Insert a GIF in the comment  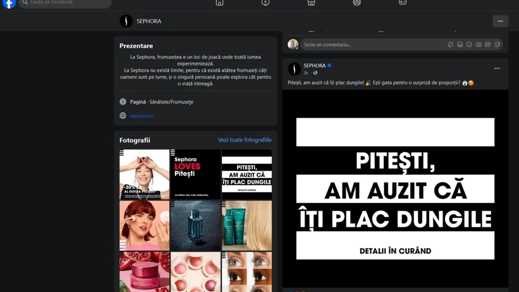click(x=488, y=44)
